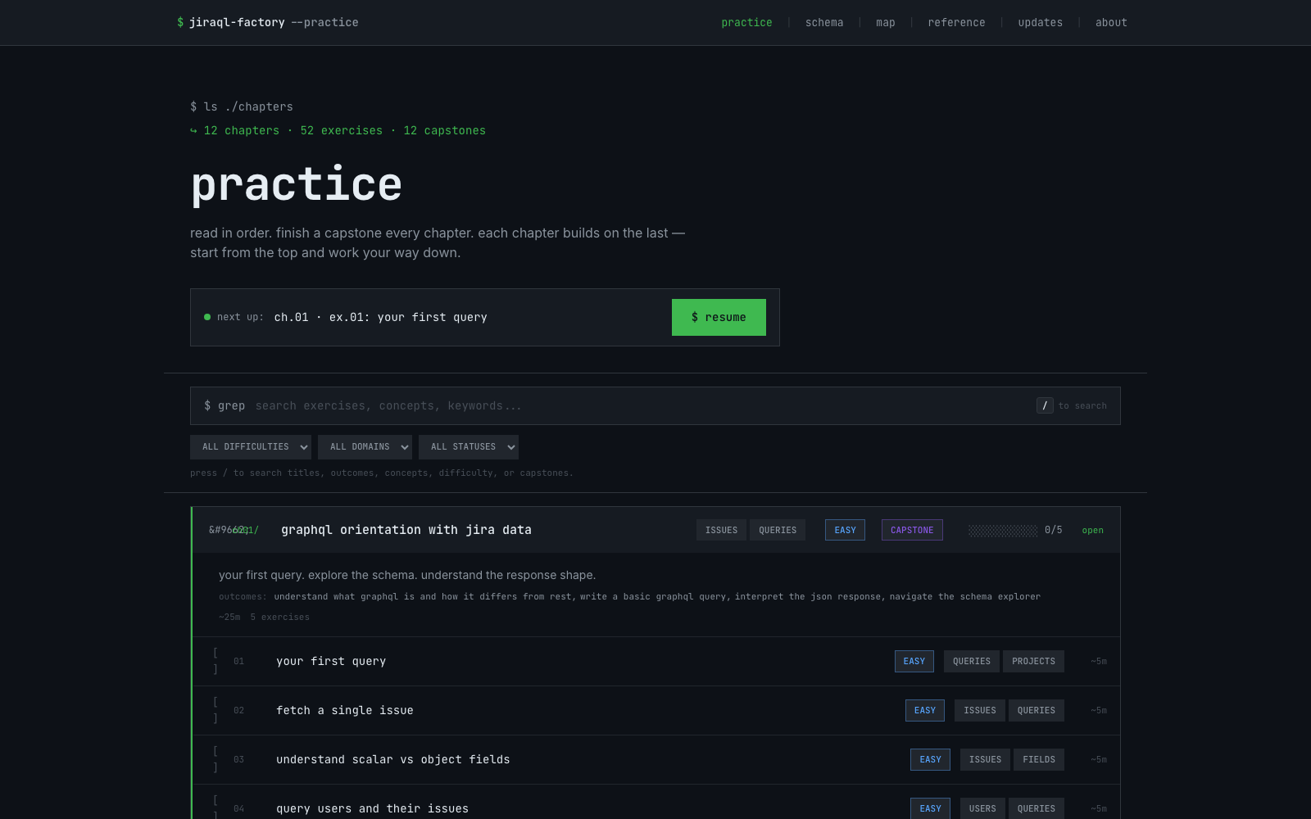Click PROJECTS tag on 'your first query'
The image size is (1311, 819).
pos(1033,661)
